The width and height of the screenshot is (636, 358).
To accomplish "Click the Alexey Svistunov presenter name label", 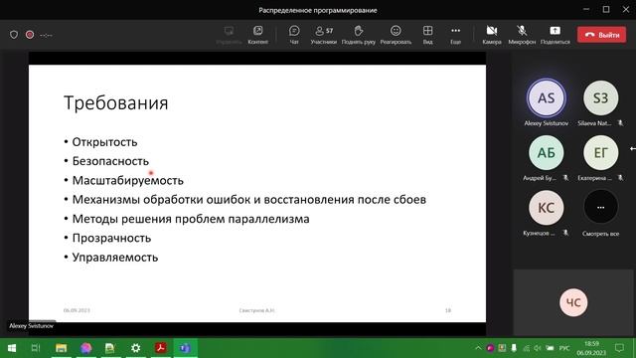I will [x=31, y=326].
